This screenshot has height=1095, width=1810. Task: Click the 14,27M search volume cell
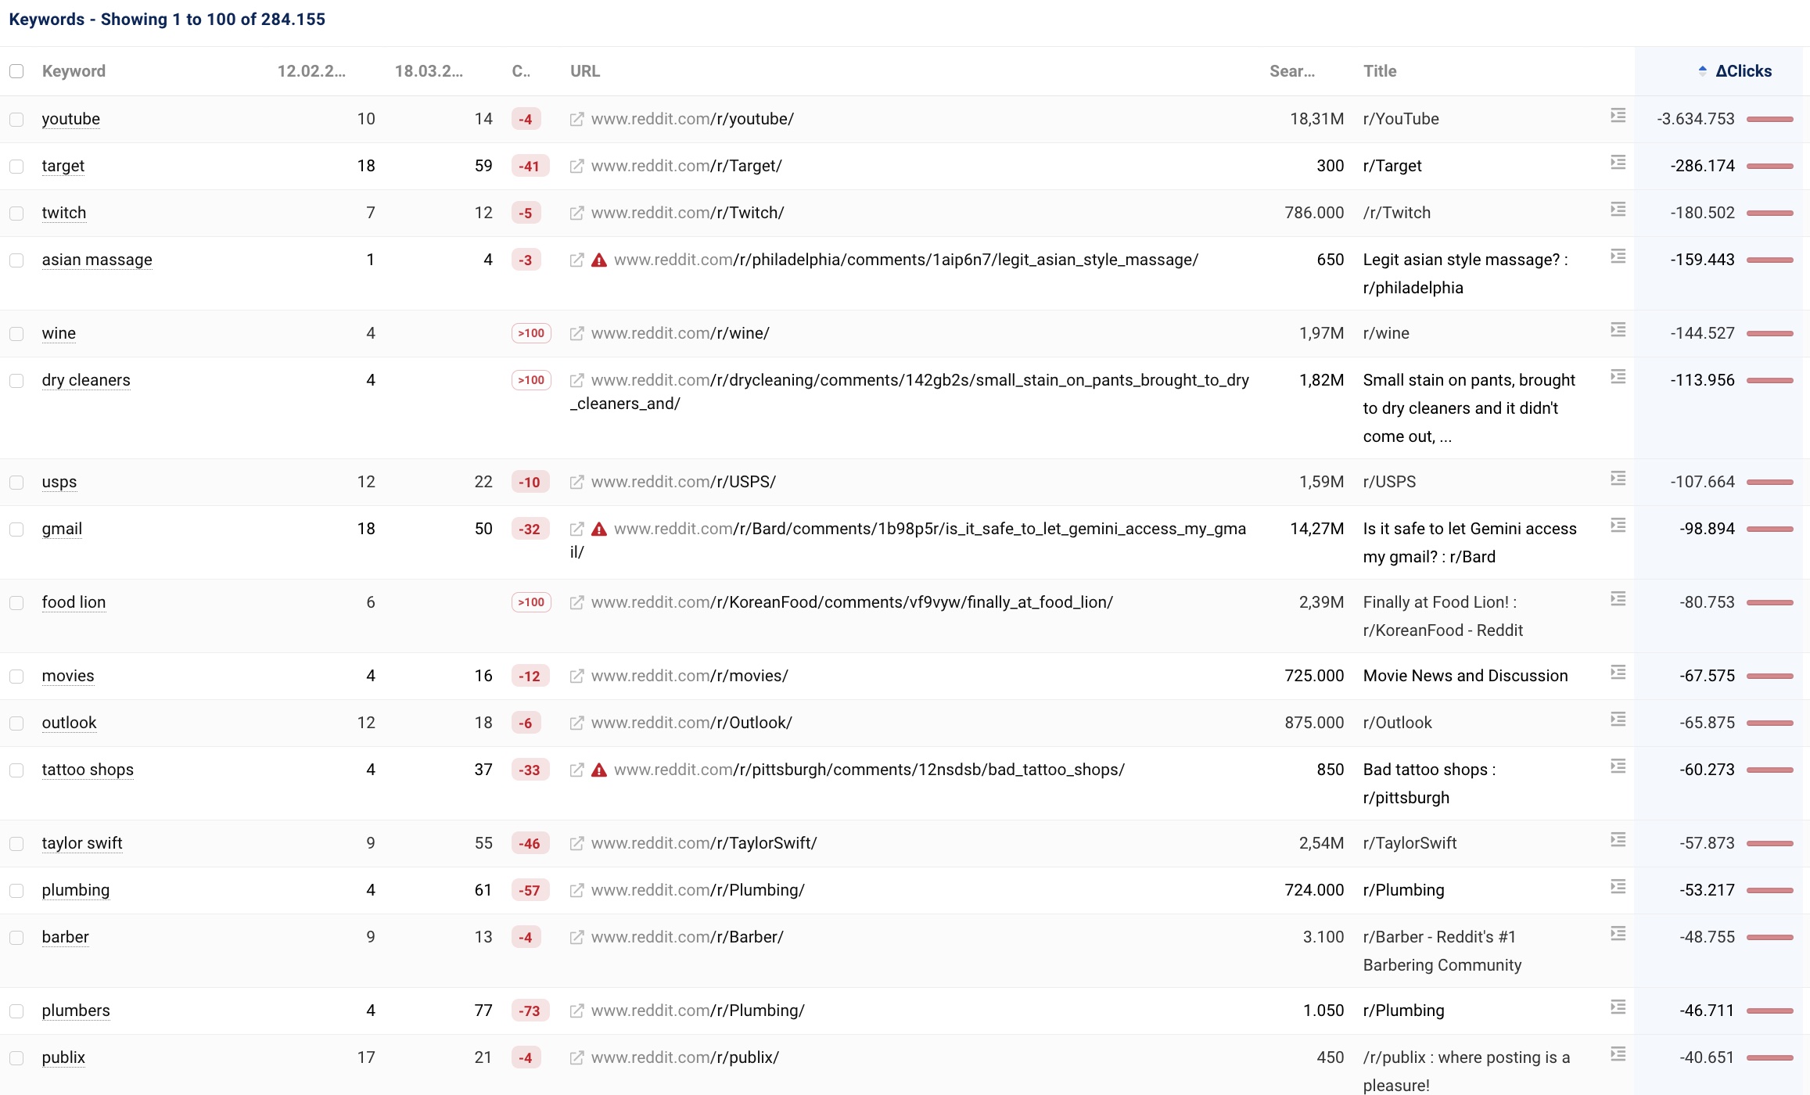[x=1316, y=529]
